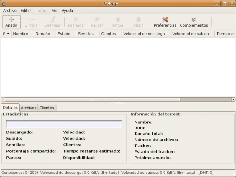
Task: Click the Tiempo restante estimado label
Action: (x=92, y=151)
